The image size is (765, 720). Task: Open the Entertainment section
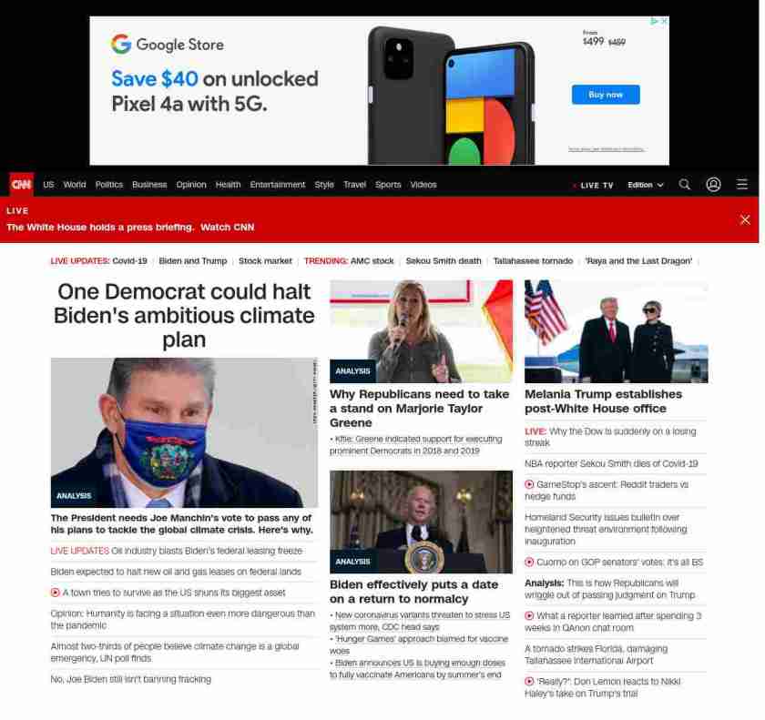pos(277,185)
